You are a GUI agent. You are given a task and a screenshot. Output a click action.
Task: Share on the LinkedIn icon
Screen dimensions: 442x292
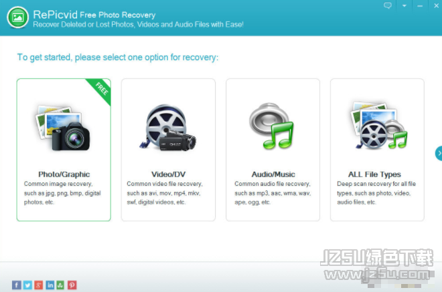click(50, 285)
